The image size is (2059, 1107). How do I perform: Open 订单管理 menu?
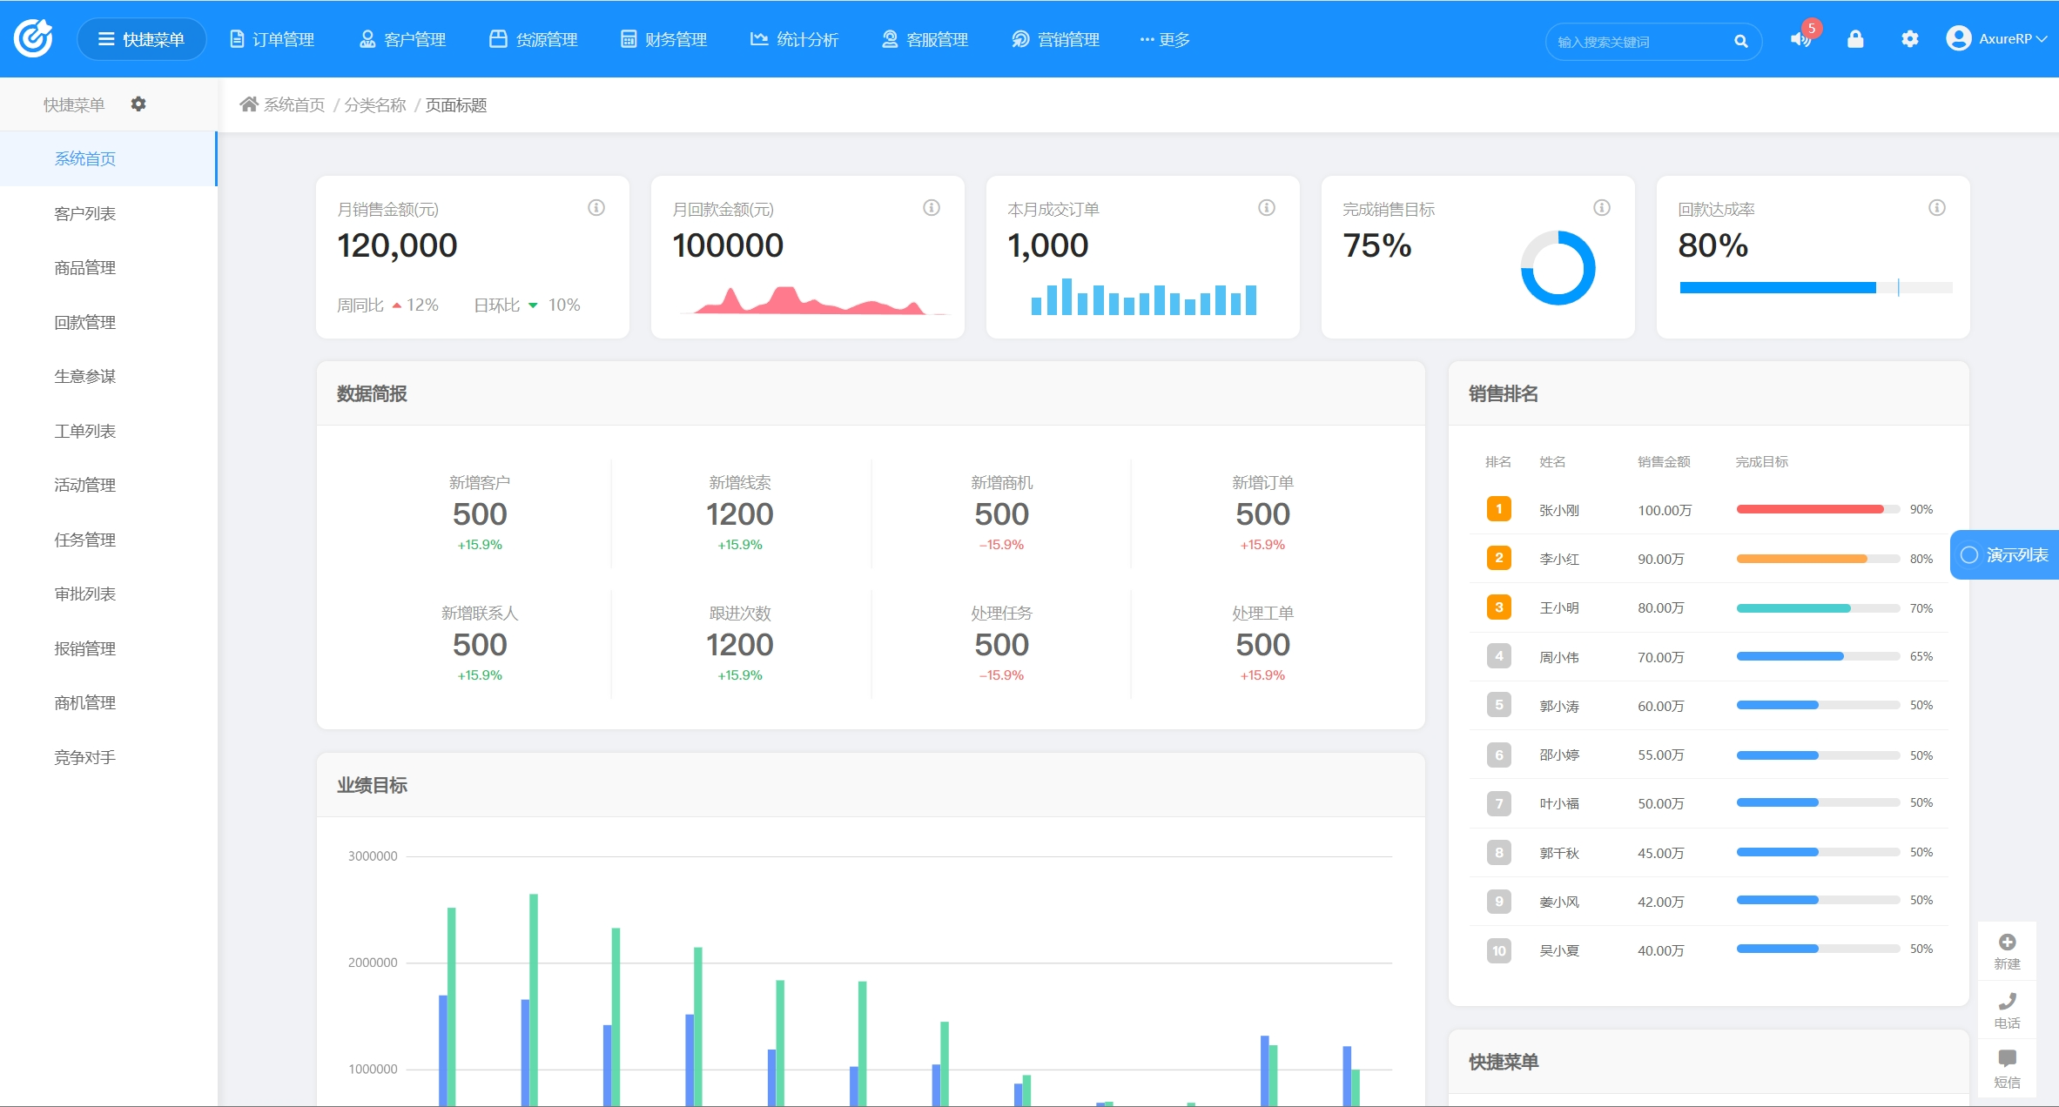[x=272, y=39]
